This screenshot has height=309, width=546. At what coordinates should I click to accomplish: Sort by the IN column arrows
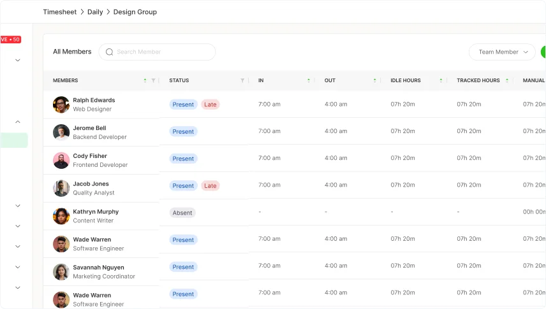pos(309,80)
